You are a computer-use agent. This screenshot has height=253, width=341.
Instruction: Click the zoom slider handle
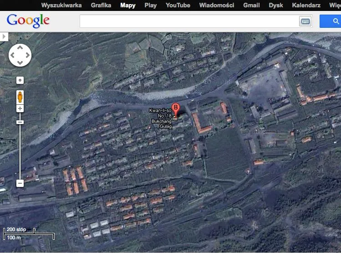point(20,122)
